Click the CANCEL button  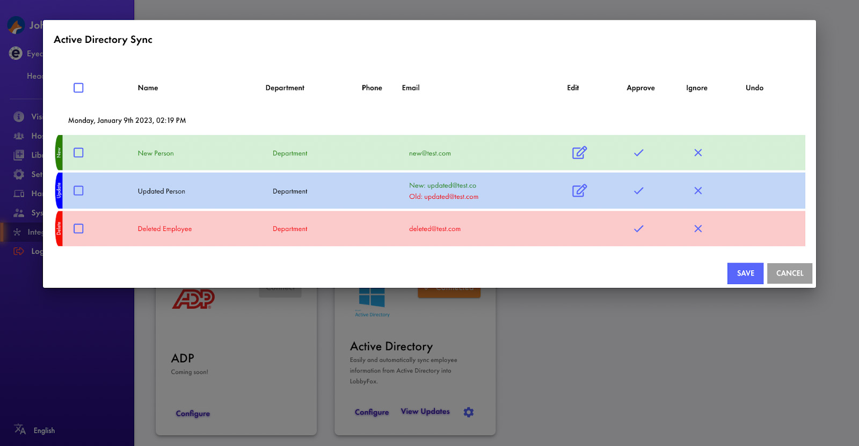click(790, 273)
